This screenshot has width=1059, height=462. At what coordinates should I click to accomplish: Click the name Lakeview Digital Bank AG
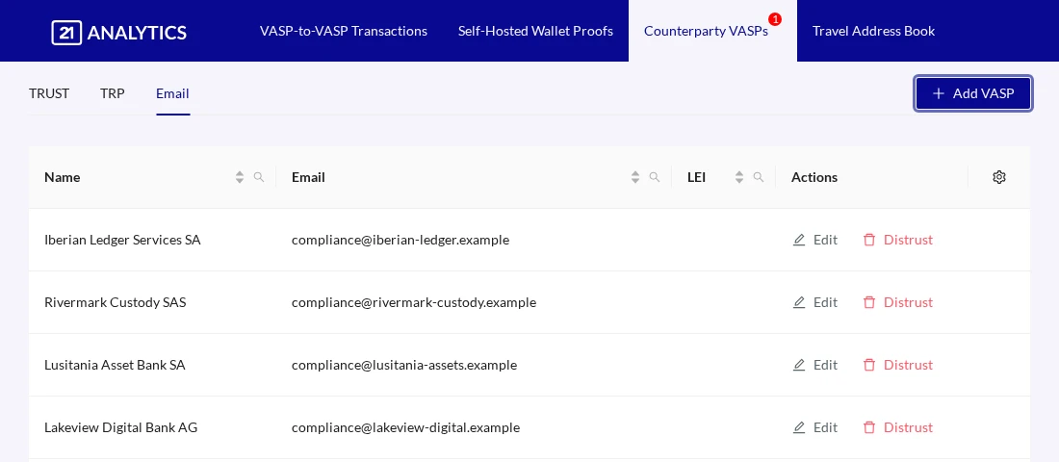121,427
